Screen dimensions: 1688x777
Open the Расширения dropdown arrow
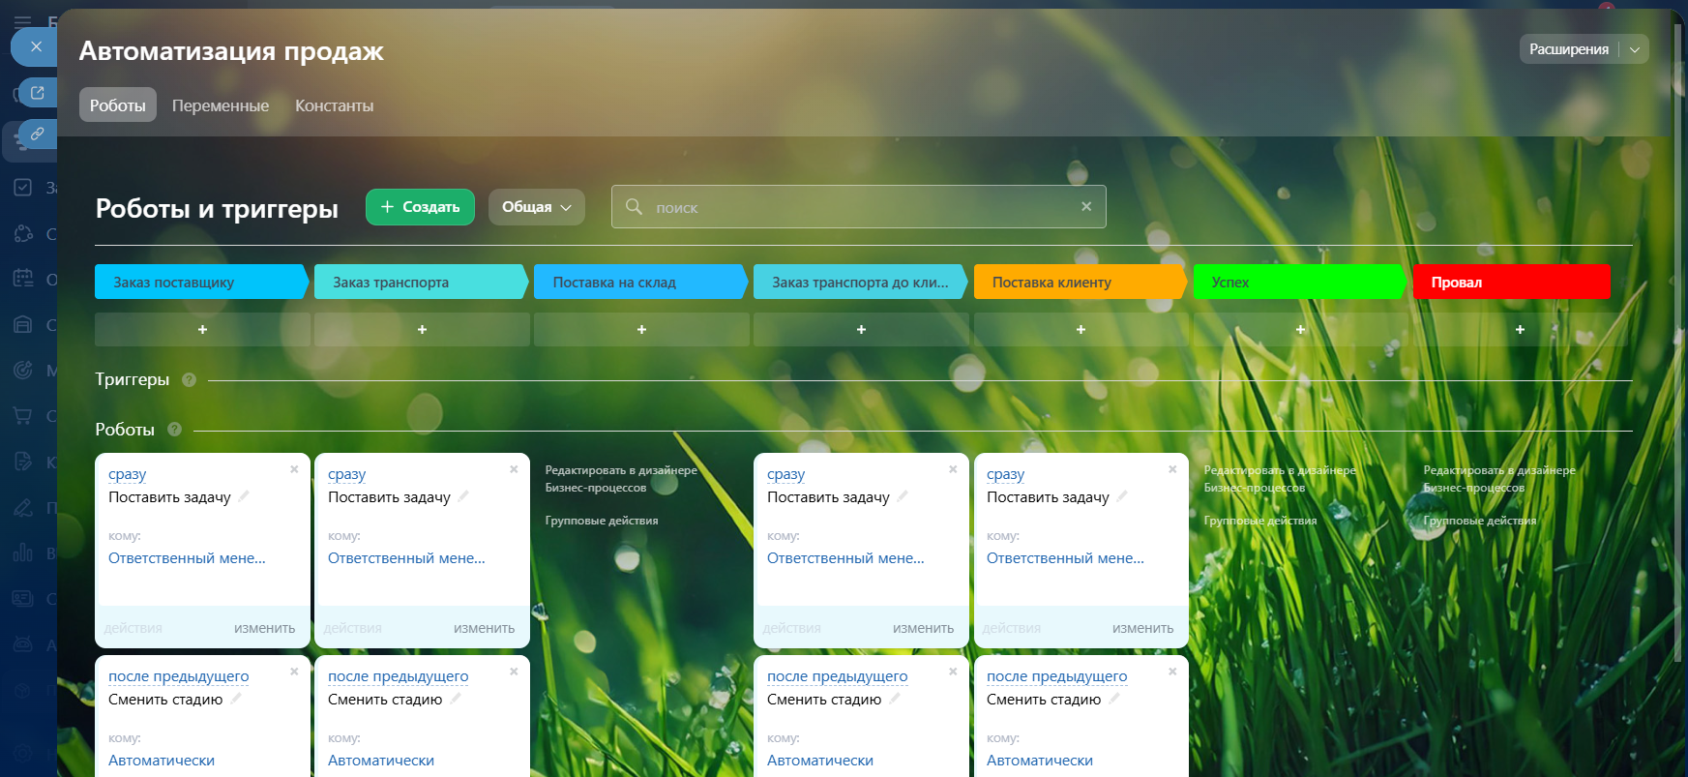click(1635, 49)
